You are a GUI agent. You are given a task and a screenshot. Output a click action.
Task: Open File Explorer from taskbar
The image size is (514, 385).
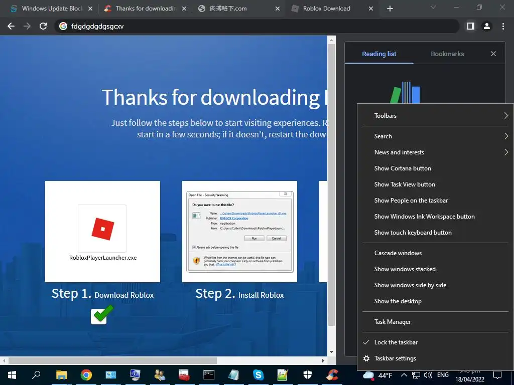click(x=61, y=375)
